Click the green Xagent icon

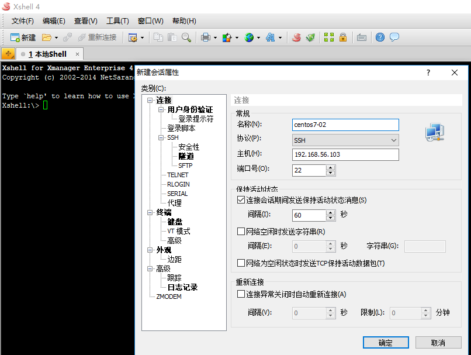pyautogui.click(x=310, y=37)
